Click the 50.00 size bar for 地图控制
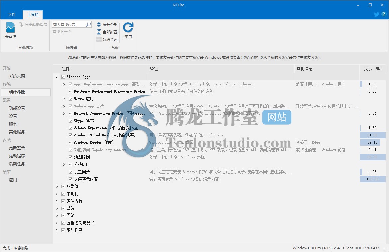This screenshot has width=389, height=252. pyautogui.click(x=373, y=157)
